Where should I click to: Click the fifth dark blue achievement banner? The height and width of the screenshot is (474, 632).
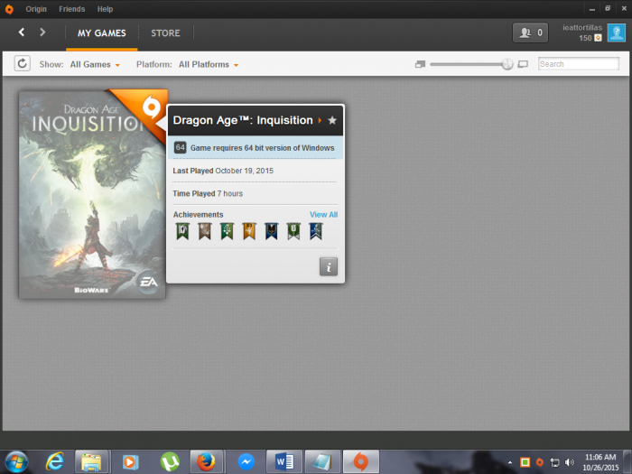pyautogui.click(x=271, y=231)
